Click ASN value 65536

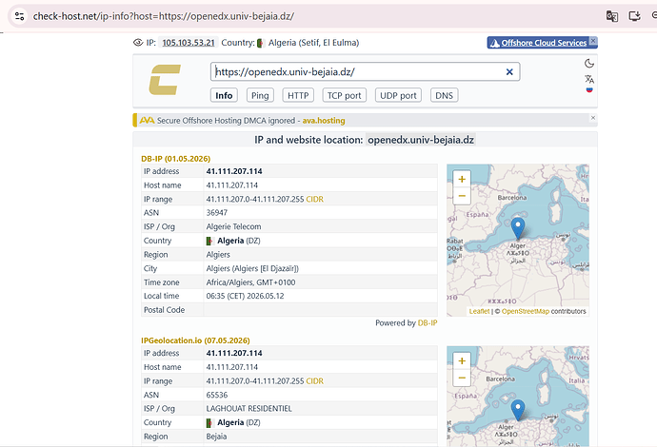[x=217, y=395]
